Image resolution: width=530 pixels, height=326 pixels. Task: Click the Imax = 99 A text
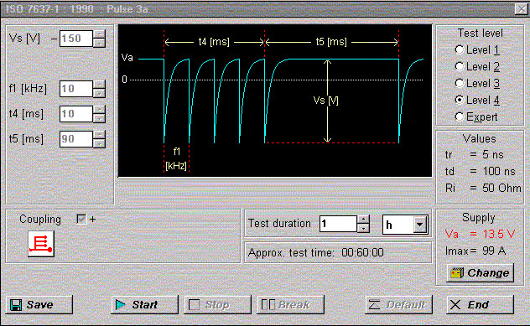coord(475,251)
